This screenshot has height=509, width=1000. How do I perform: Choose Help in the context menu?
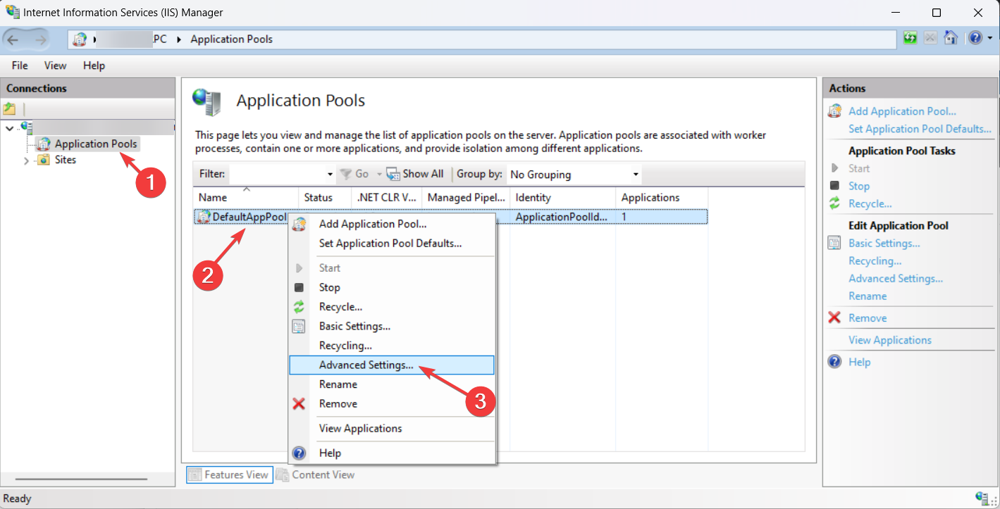pos(392,453)
